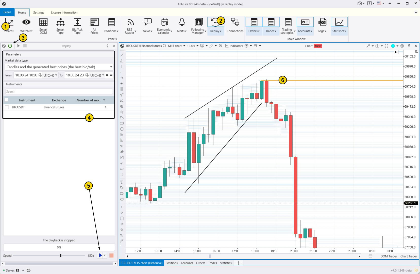
Task: Open the Connections window
Action: pos(235,25)
